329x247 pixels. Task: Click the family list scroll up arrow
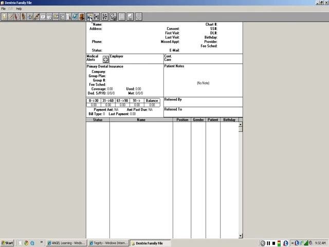[x=241, y=125]
